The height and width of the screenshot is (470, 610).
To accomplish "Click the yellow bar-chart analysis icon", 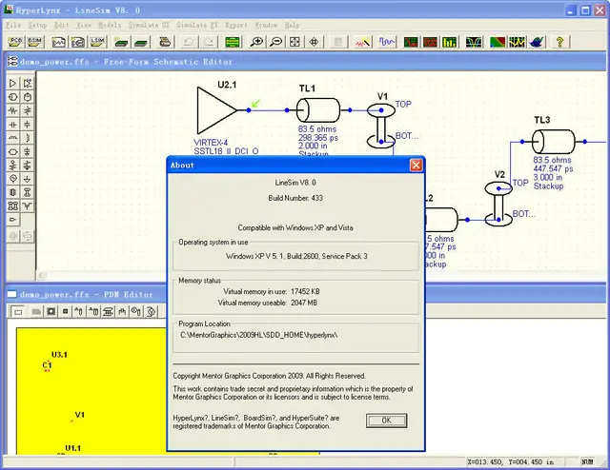I will (x=449, y=42).
